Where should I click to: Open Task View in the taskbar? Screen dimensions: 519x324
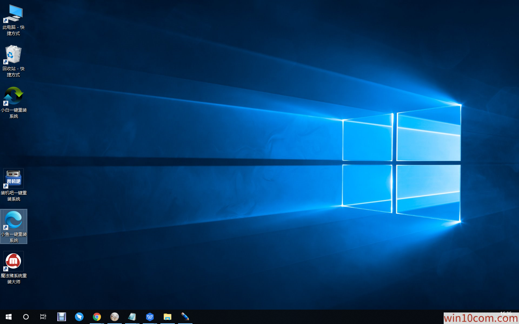(43, 317)
